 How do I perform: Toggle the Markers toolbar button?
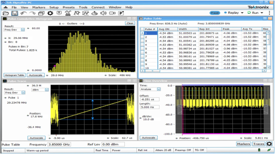coord(243,144)
